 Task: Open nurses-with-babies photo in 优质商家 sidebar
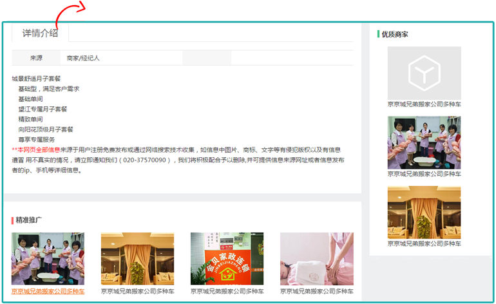click(424, 142)
